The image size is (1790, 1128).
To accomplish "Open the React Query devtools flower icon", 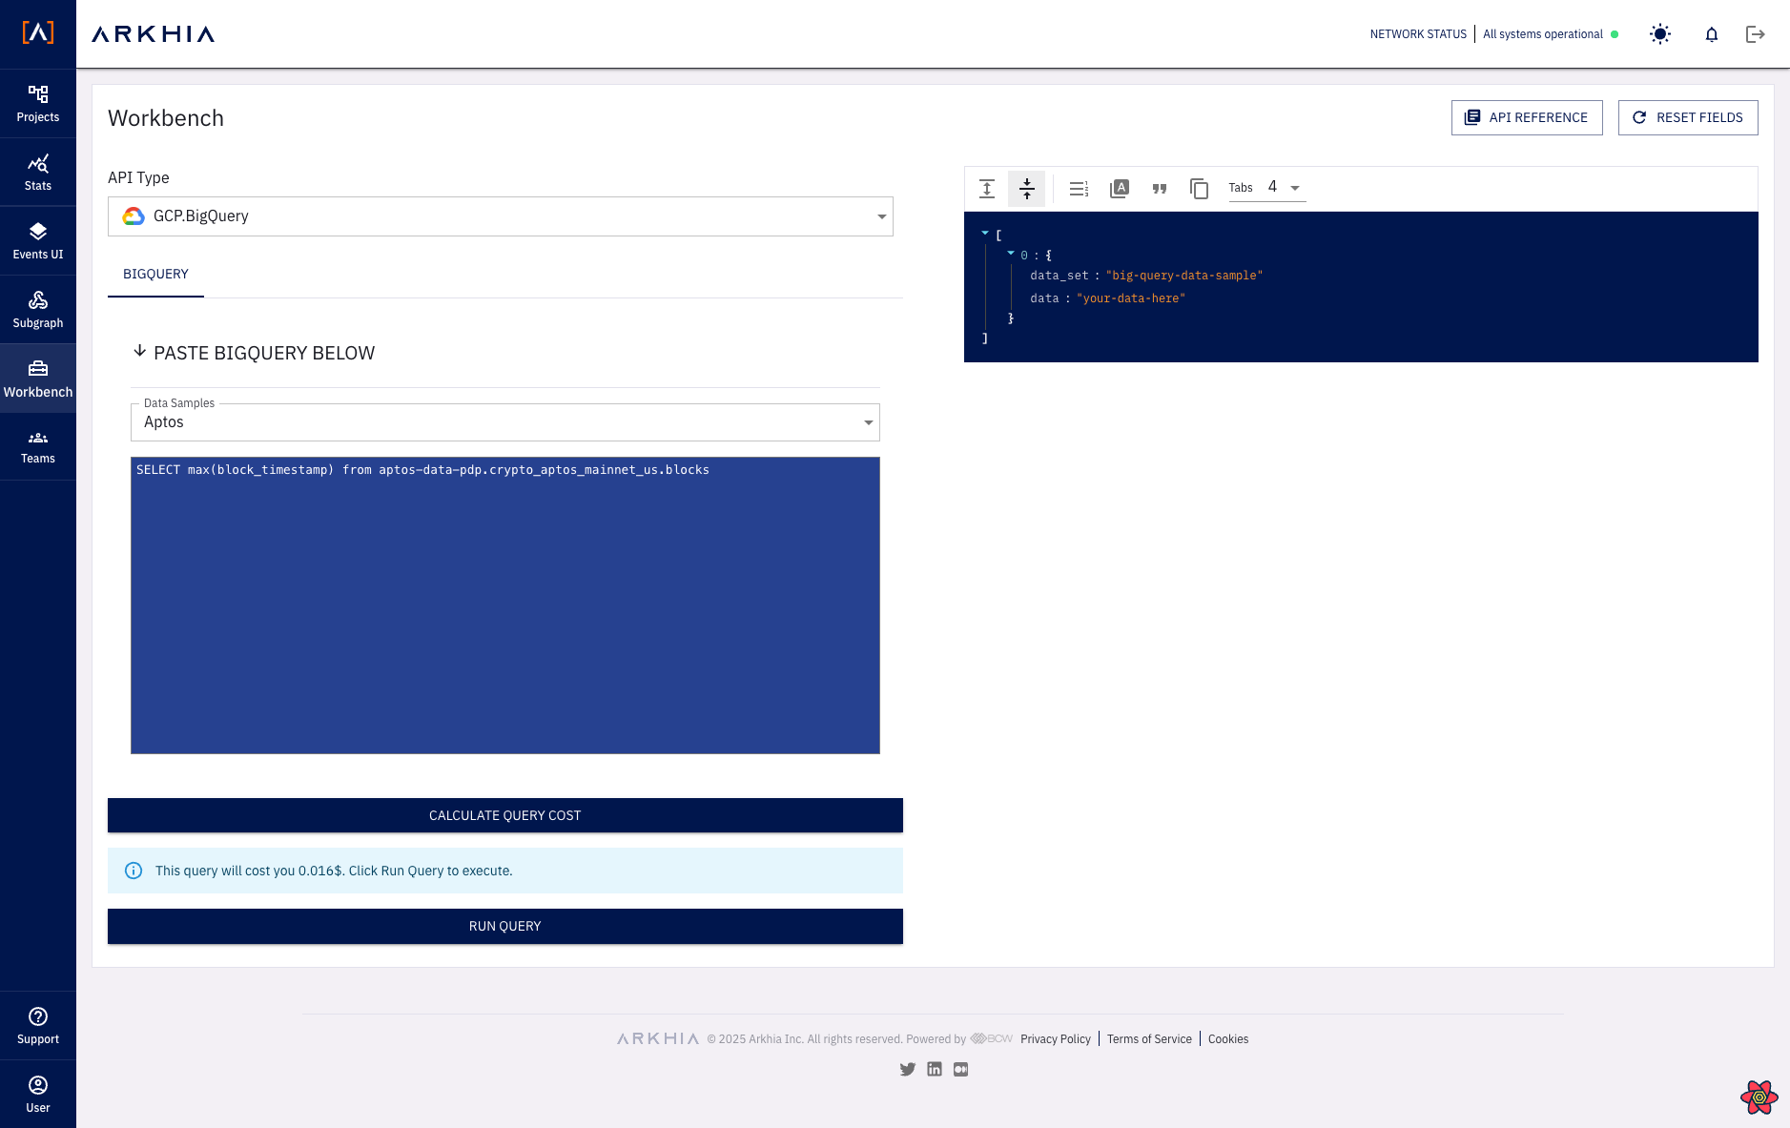I will pyautogui.click(x=1759, y=1097).
